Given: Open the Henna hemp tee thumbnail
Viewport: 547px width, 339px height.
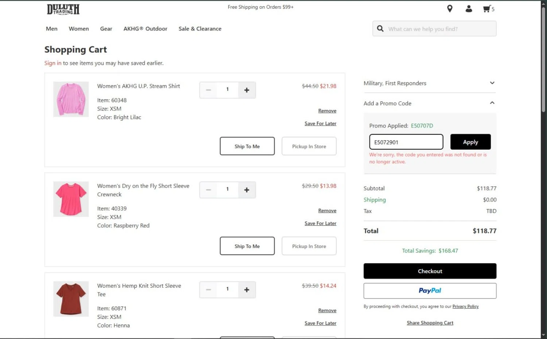Looking at the screenshot, I should [71, 299].
